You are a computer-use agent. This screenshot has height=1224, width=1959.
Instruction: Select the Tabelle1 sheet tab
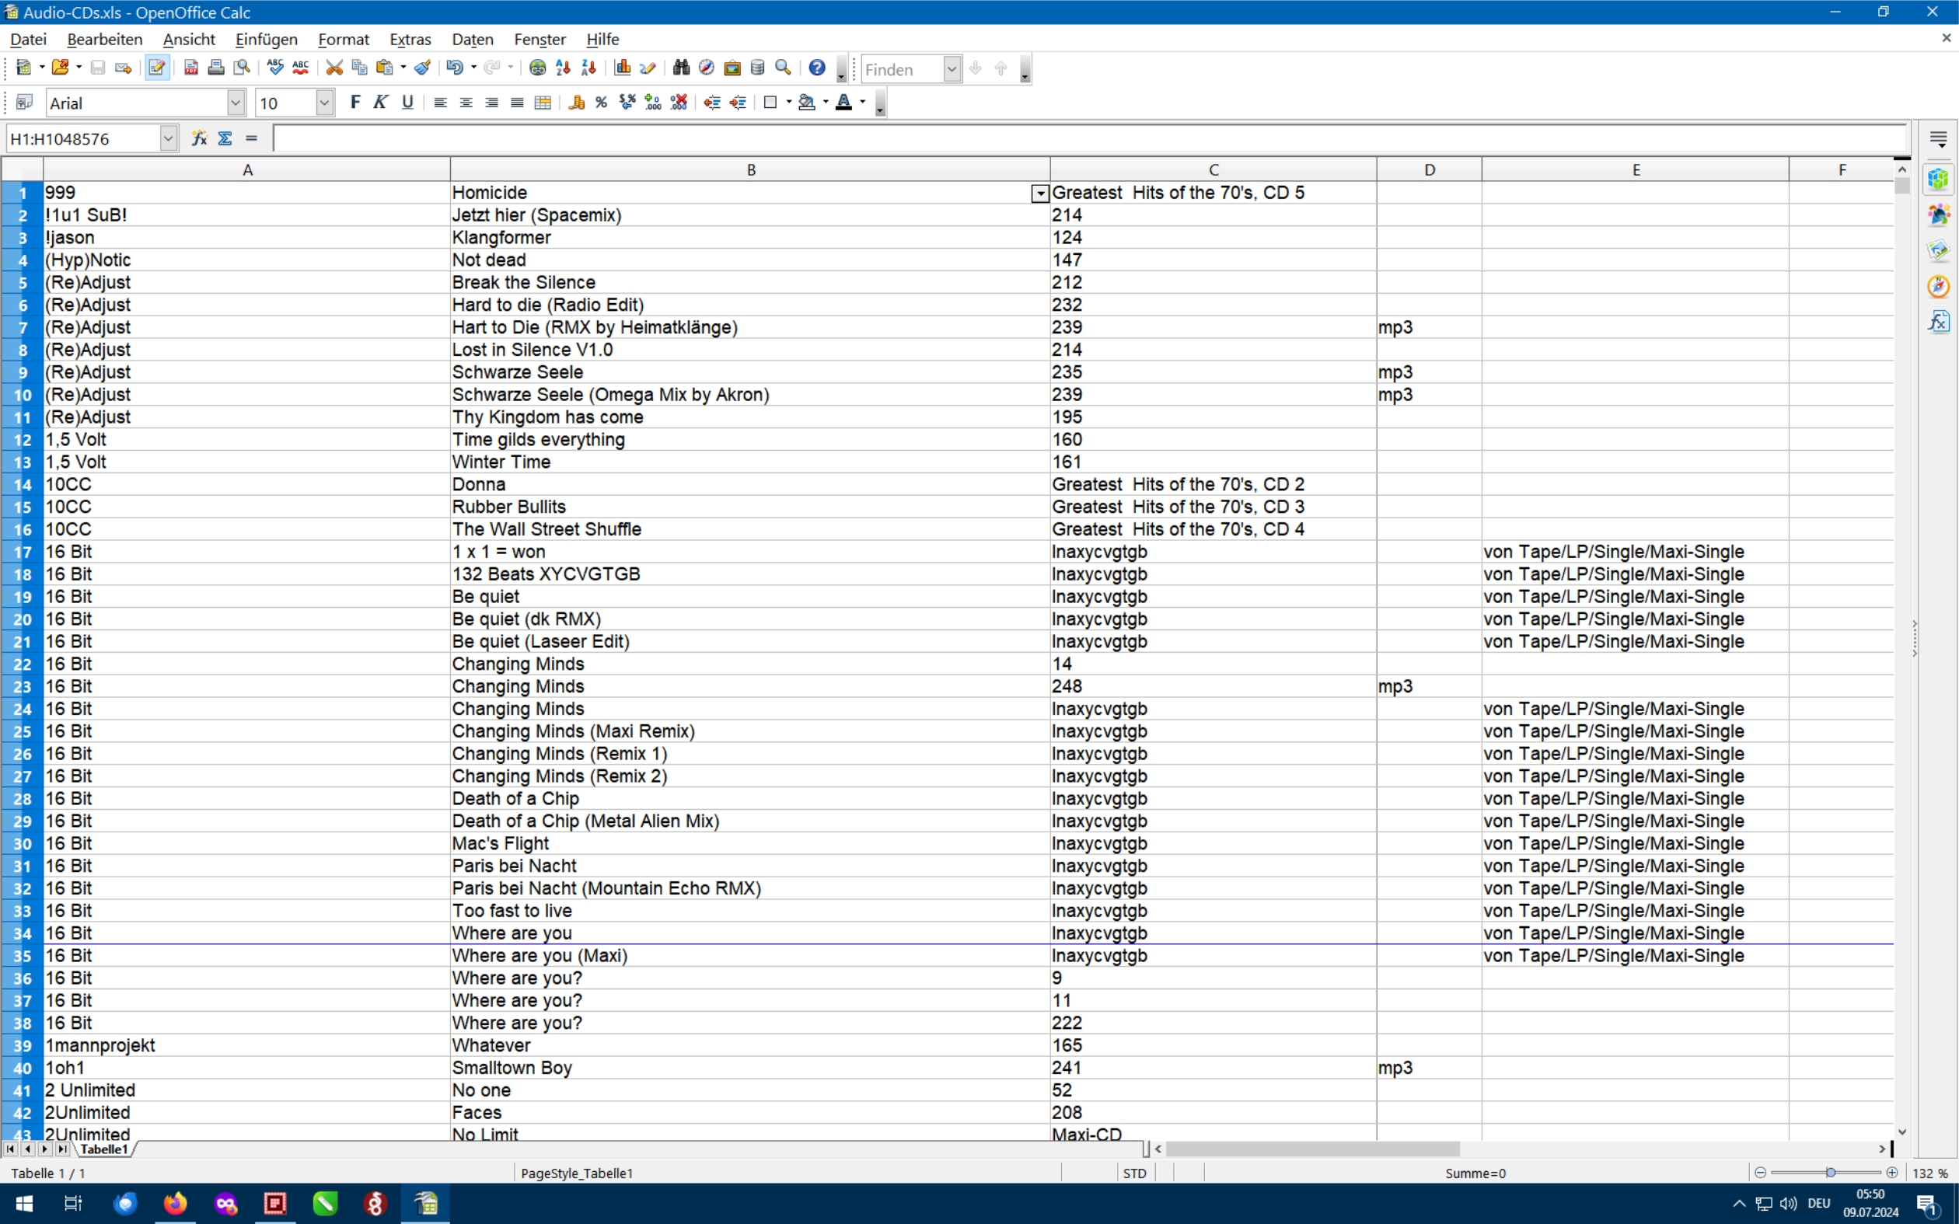pos(104,1149)
